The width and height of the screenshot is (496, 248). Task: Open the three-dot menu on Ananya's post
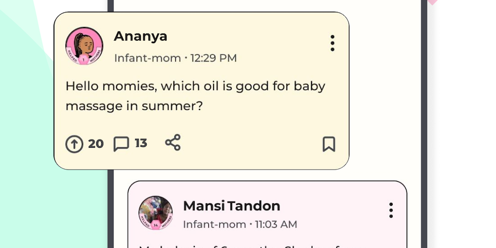point(332,43)
